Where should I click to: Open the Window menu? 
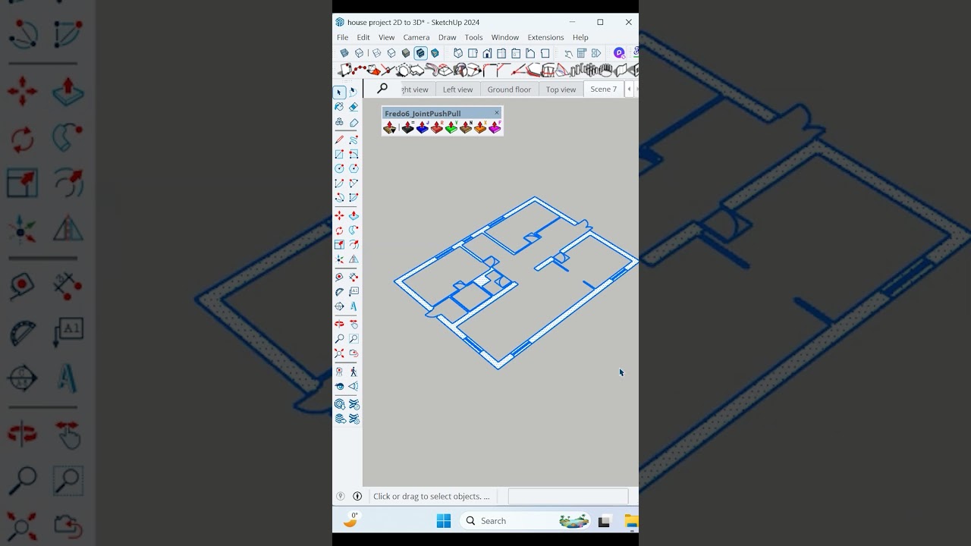pos(505,37)
